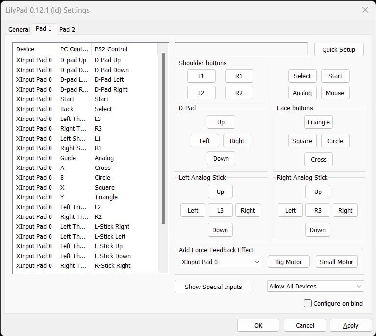Bind the Triangle face button
The image size is (376, 336).
click(x=319, y=122)
